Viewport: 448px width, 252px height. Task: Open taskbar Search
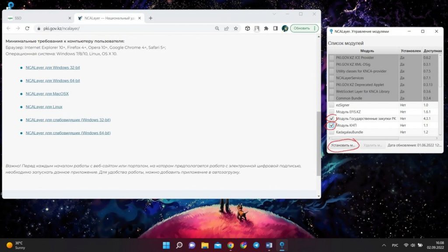point(179,245)
